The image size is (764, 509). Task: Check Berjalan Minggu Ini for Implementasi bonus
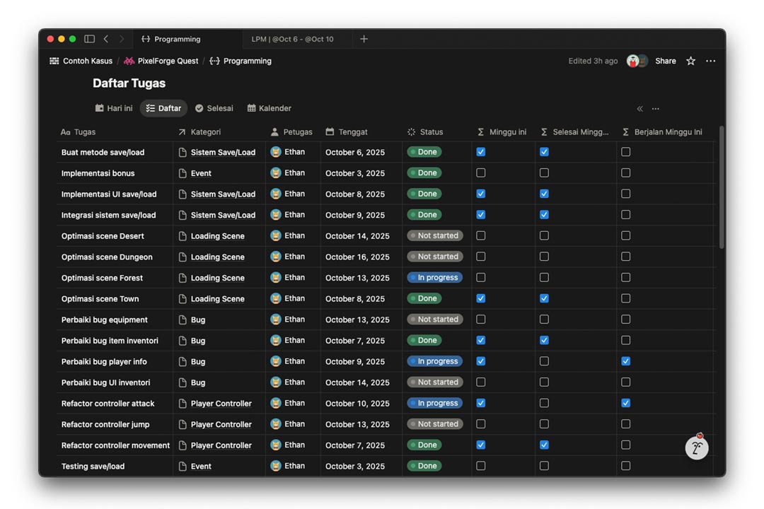click(625, 172)
